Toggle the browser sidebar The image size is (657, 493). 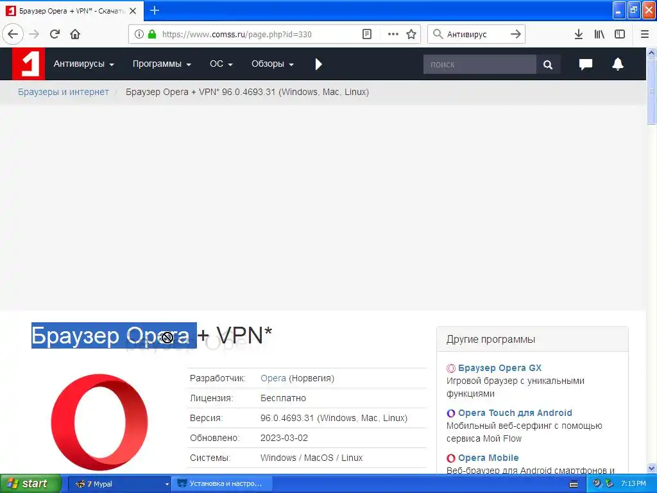click(620, 34)
